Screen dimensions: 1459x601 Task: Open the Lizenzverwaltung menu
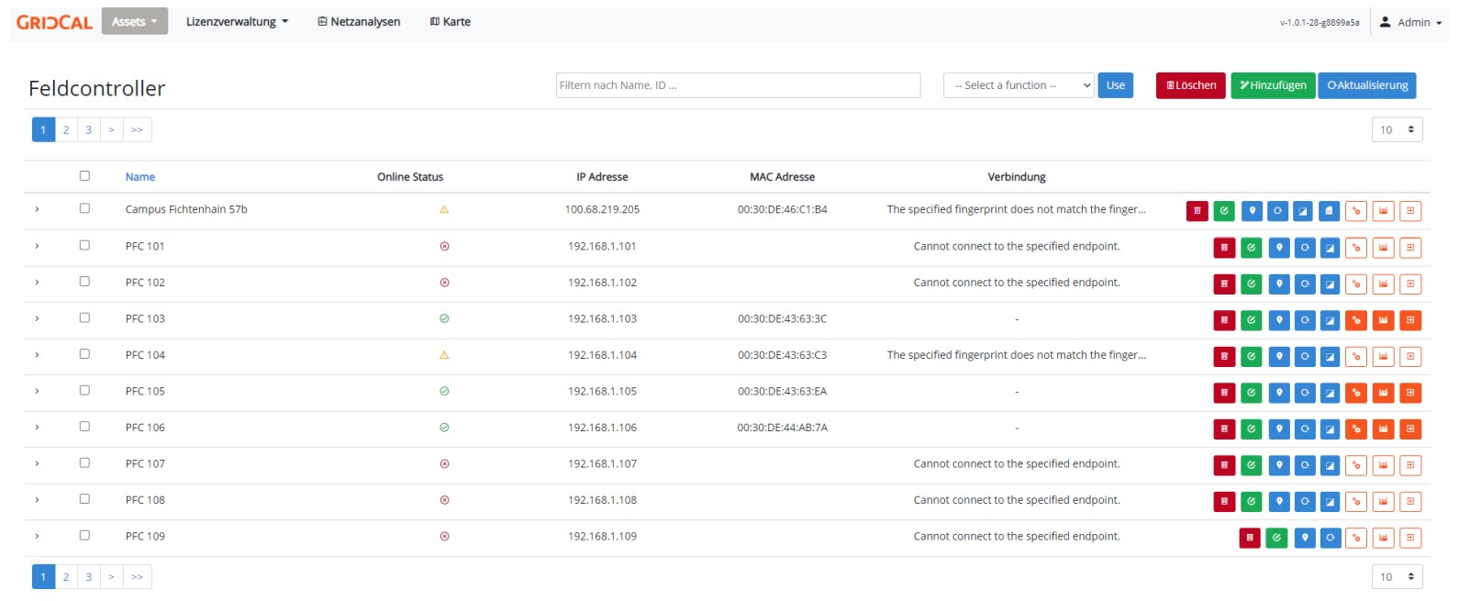pos(237,22)
